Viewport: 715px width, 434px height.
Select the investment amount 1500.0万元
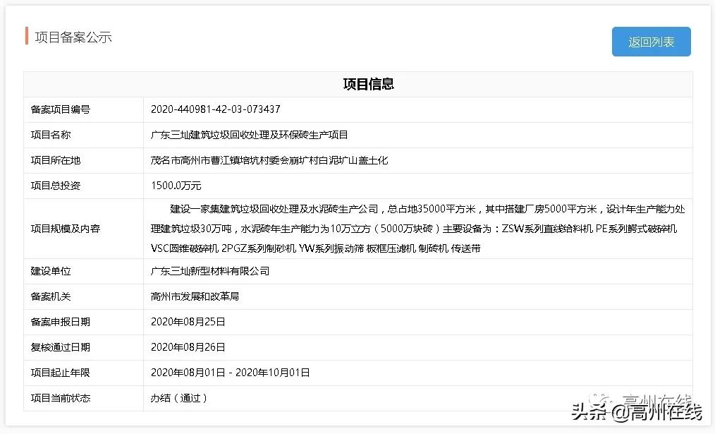tap(173, 186)
